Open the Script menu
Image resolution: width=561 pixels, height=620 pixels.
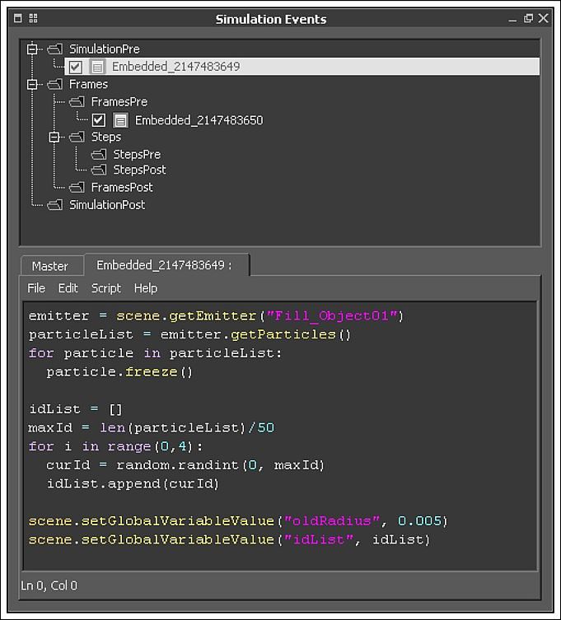(x=105, y=288)
